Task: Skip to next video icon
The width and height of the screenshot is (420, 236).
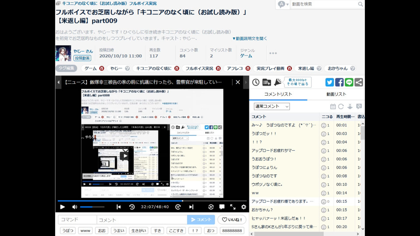Action: click(191, 207)
